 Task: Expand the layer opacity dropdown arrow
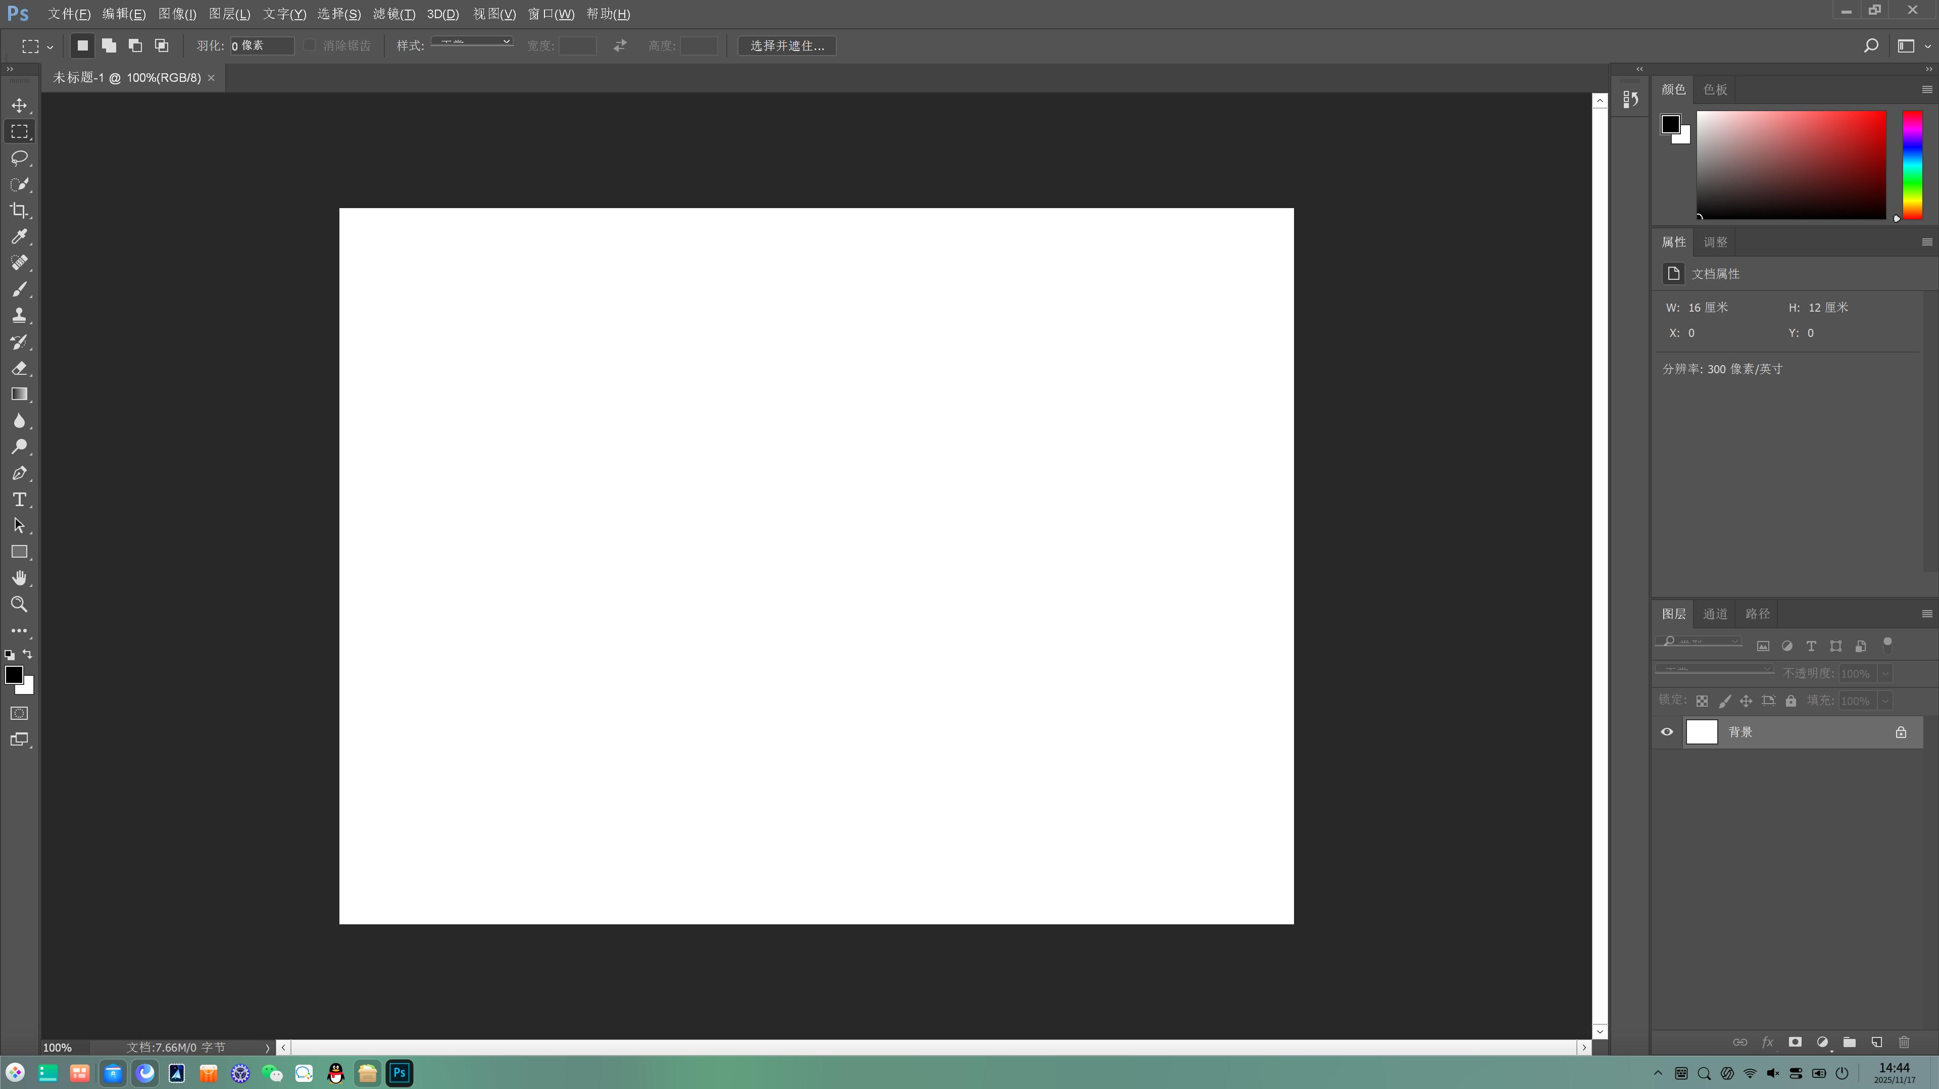point(1885,674)
